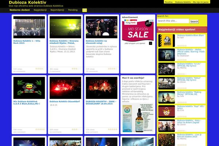Open the Kupi HD Lyrics sidebar thumbnail
Image resolution: width=219 pixels, height=146 pixels.
tap(167, 111)
